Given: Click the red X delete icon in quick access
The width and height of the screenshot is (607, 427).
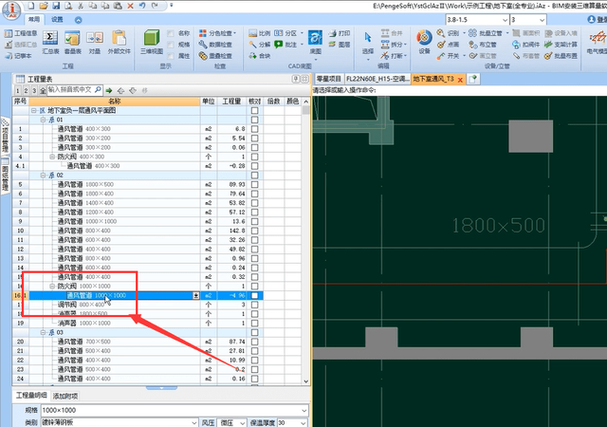Looking at the screenshot, I should (131, 6).
